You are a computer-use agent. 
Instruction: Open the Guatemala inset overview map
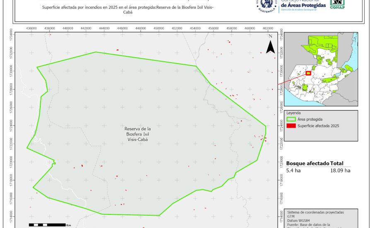click(x=322, y=70)
